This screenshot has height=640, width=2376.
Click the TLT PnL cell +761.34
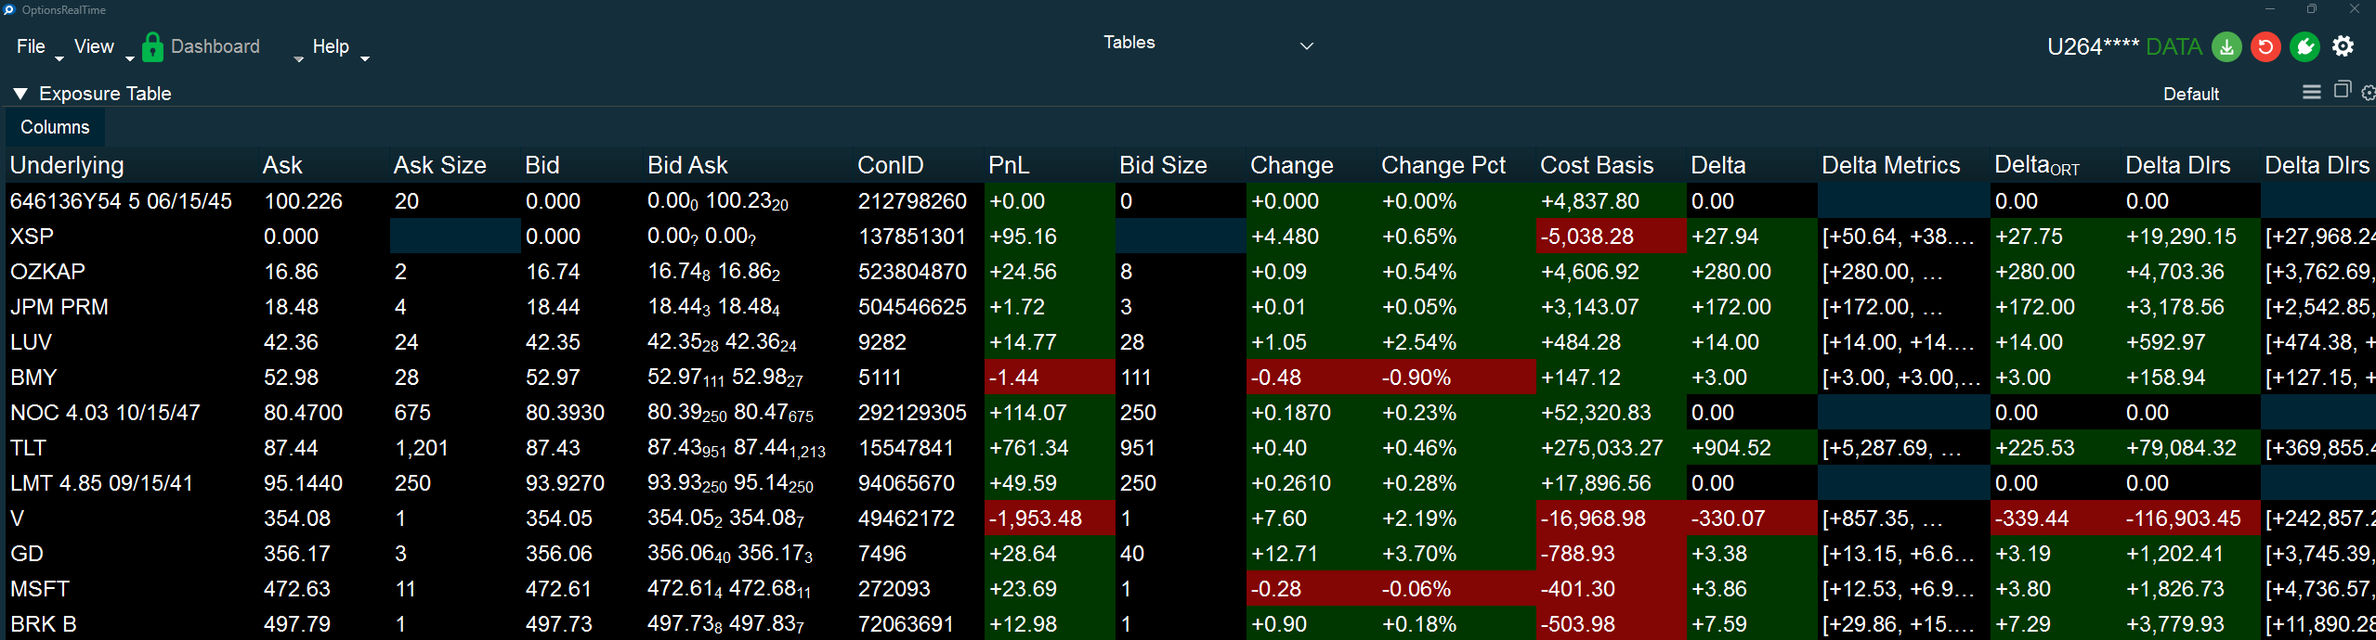point(1050,448)
